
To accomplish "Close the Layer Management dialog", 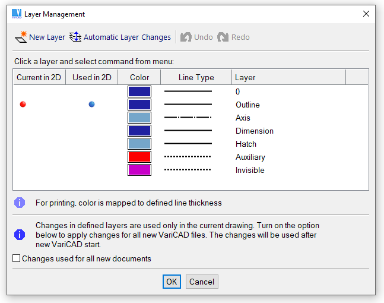I will coord(366,14).
